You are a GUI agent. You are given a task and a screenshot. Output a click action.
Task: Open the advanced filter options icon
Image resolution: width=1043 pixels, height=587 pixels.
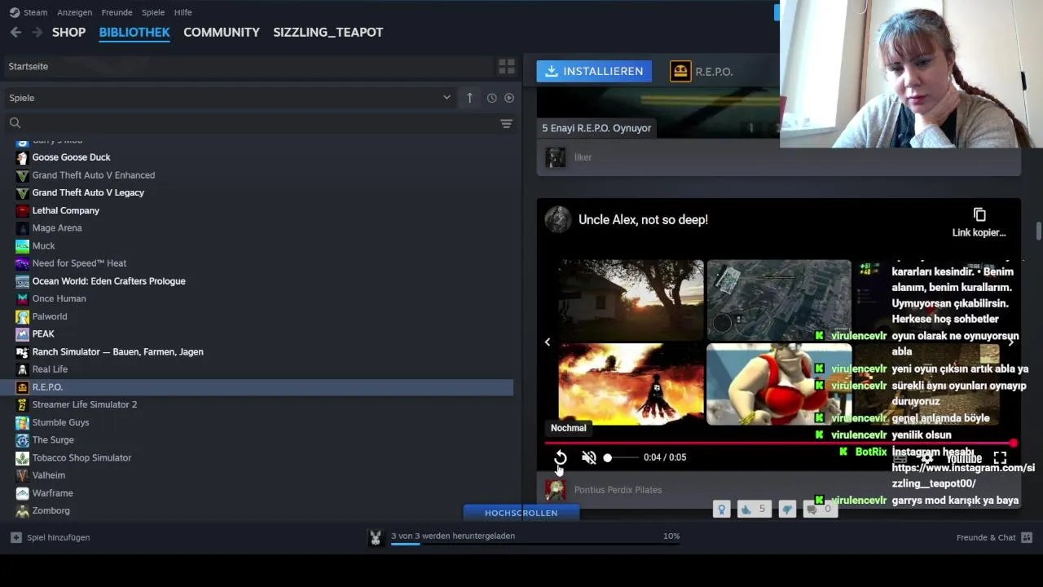pos(506,123)
